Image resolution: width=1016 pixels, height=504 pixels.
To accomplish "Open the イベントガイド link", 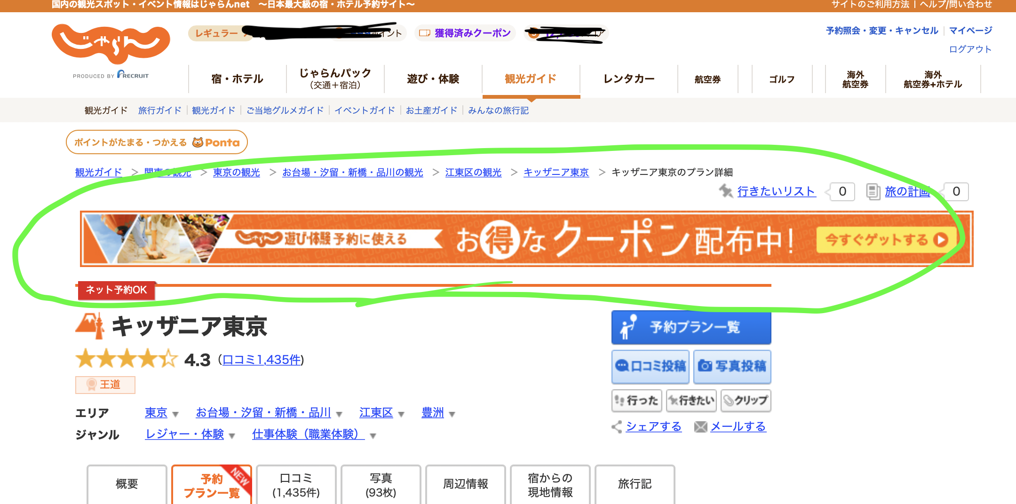I will [x=365, y=110].
